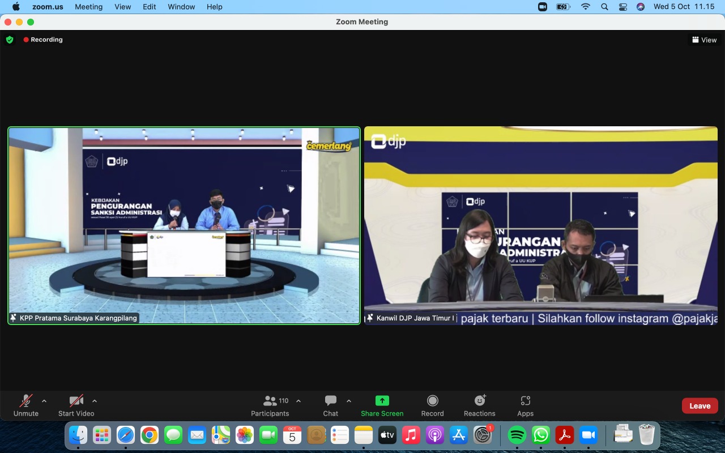725x453 pixels.
Task: Unmute the microphone
Action: (x=26, y=405)
